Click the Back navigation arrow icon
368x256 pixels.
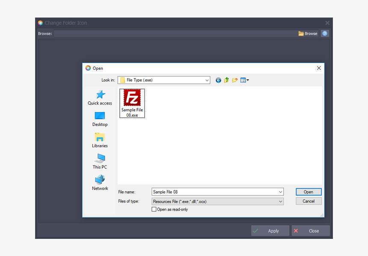click(x=218, y=80)
